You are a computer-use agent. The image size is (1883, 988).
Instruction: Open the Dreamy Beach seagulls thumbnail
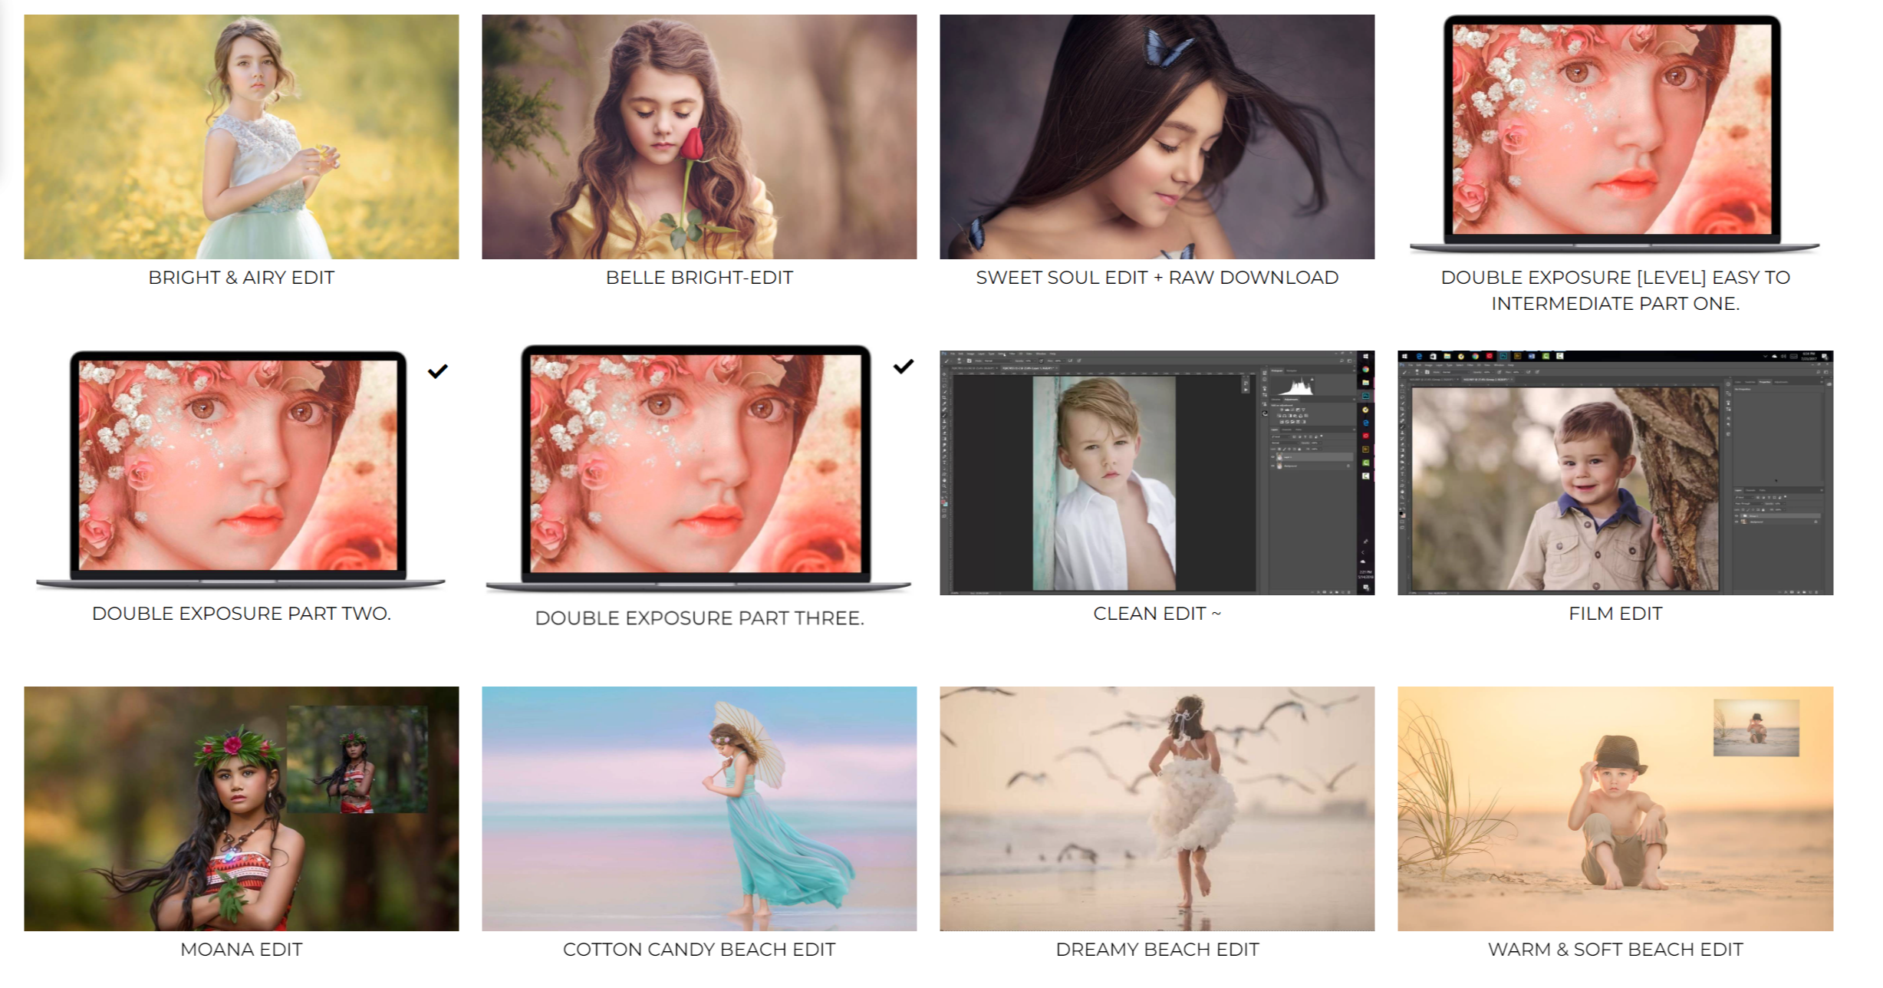[1157, 809]
